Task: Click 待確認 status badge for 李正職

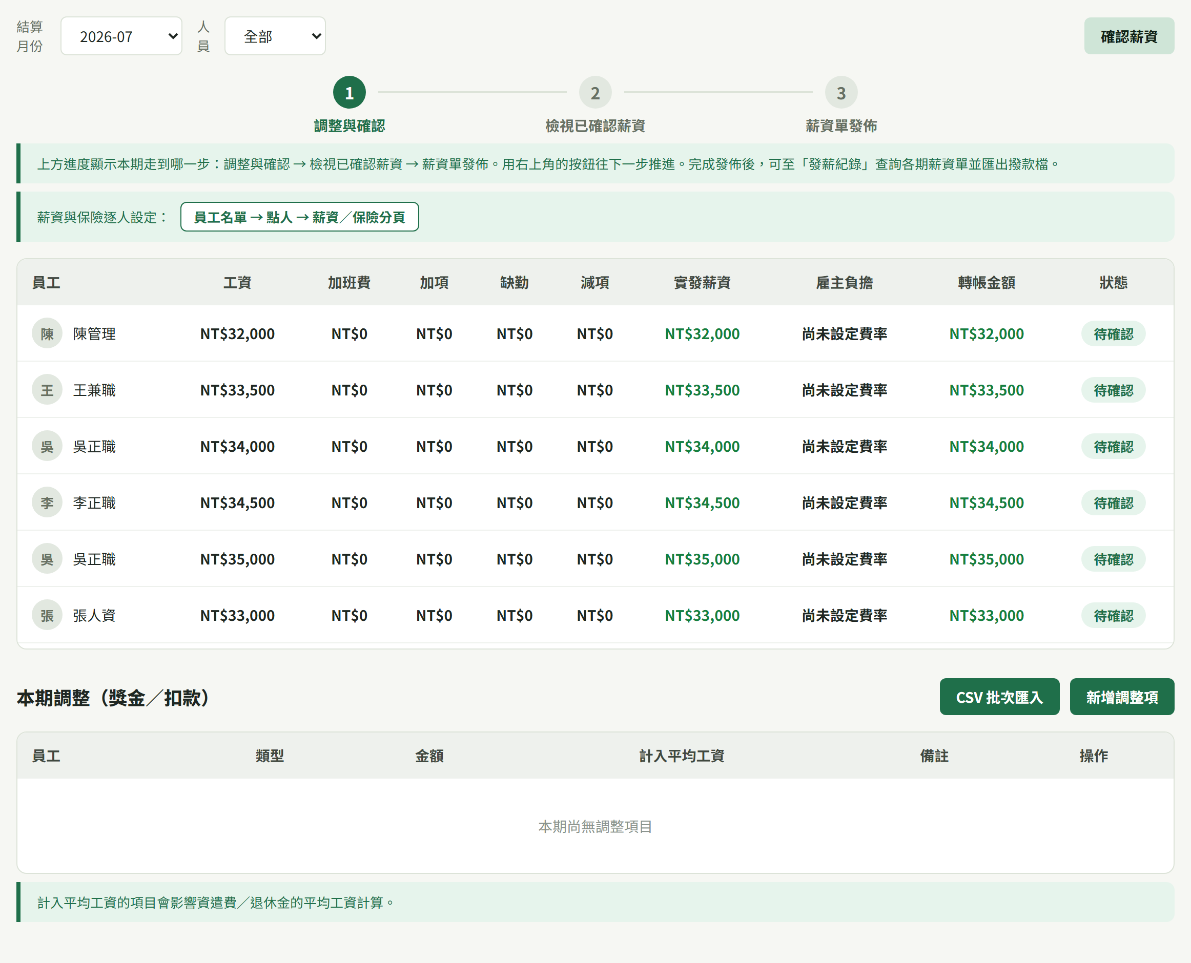Action: tap(1113, 503)
